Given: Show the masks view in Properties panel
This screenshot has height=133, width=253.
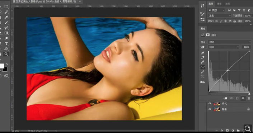Looking at the screenshot, I should tap(208, 35).
